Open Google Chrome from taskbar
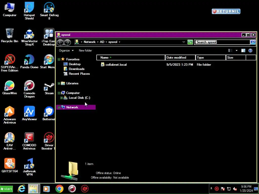Image resolution: width=259 pixels, height=194 pixels. pyautogui.click(x=59, y=189)
